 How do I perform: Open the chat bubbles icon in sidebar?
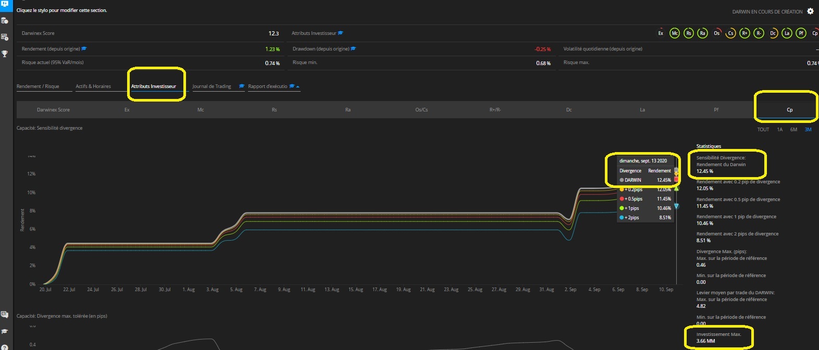tap(5, 315)
